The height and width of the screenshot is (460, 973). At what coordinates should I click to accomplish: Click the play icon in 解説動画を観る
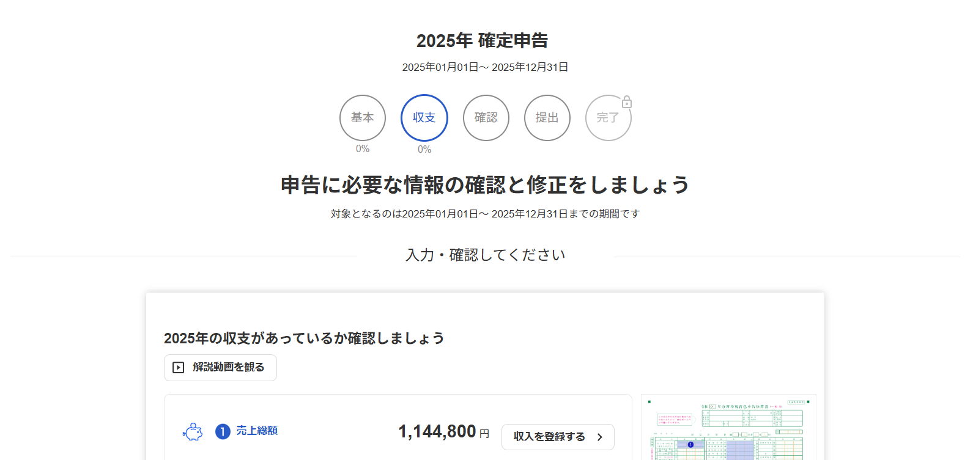pos(179,368)
